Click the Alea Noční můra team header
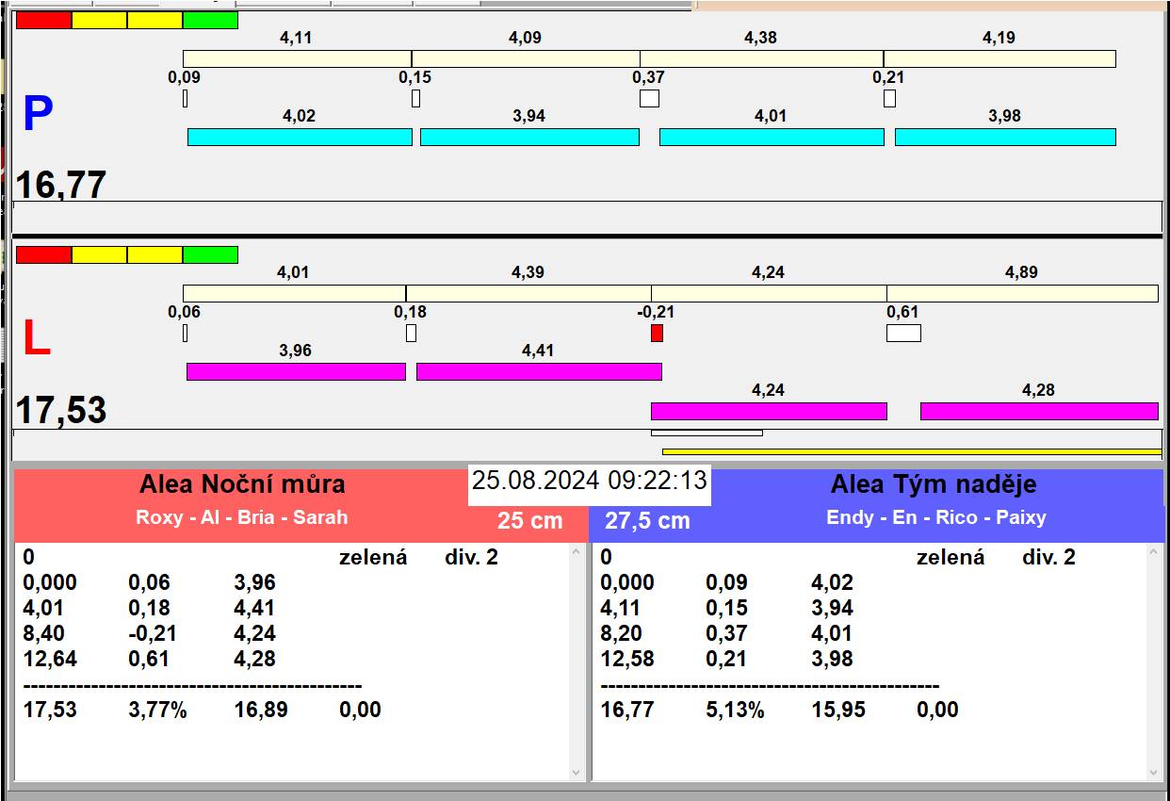This screenshot has height=801, width=1170. pos(242,484)
